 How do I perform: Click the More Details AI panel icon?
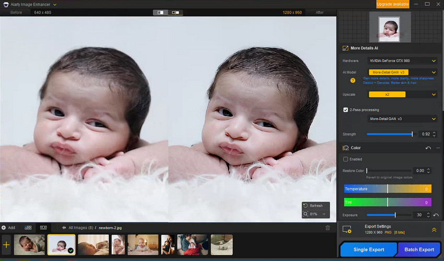click(x=345, y=48)
